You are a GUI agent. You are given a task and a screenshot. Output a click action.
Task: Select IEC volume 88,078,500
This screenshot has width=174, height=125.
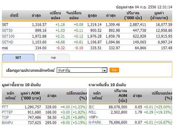point(118,107)
